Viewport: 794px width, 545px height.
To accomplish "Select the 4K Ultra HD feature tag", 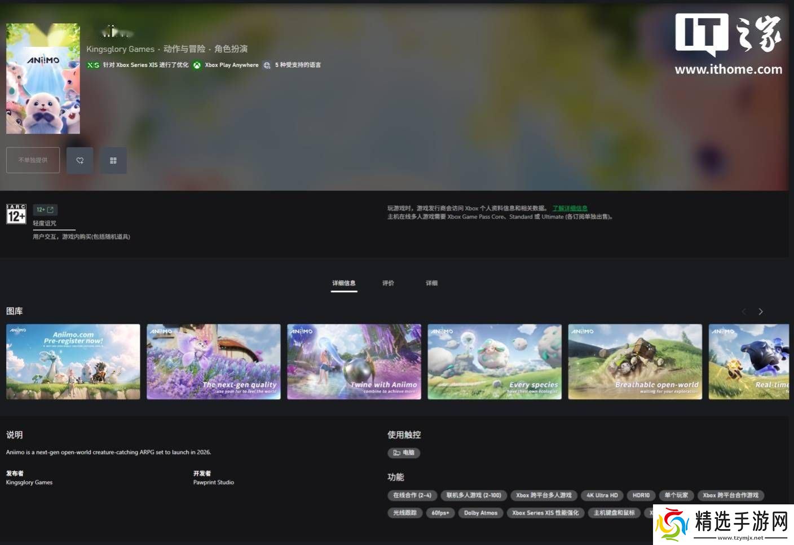I will [x=602, y=495].
